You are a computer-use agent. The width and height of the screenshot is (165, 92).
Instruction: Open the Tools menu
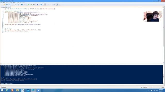click(x=11, y=3)
